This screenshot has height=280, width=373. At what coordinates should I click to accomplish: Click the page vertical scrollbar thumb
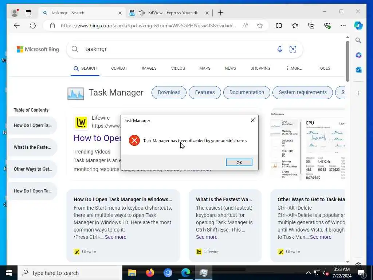(348, 61)
